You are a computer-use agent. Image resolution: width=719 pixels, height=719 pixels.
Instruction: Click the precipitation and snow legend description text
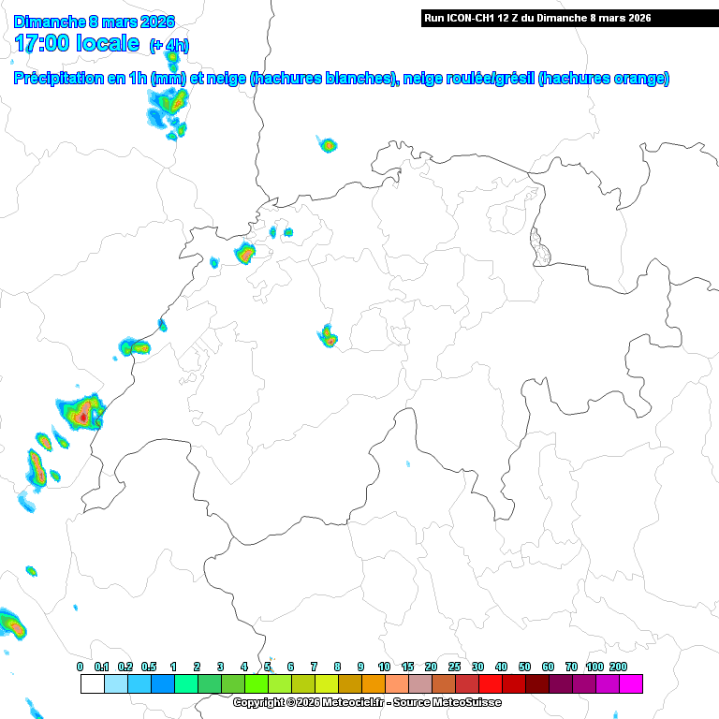coord(342,79)
